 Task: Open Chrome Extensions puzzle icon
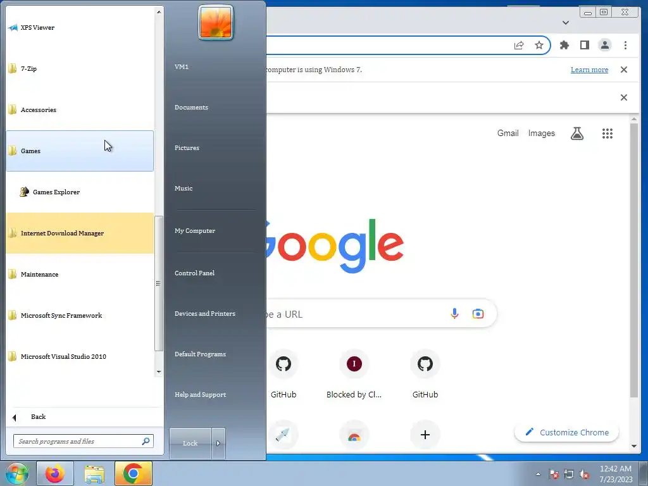coord(564,45)
